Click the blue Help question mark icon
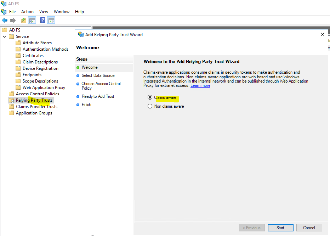 43,21
